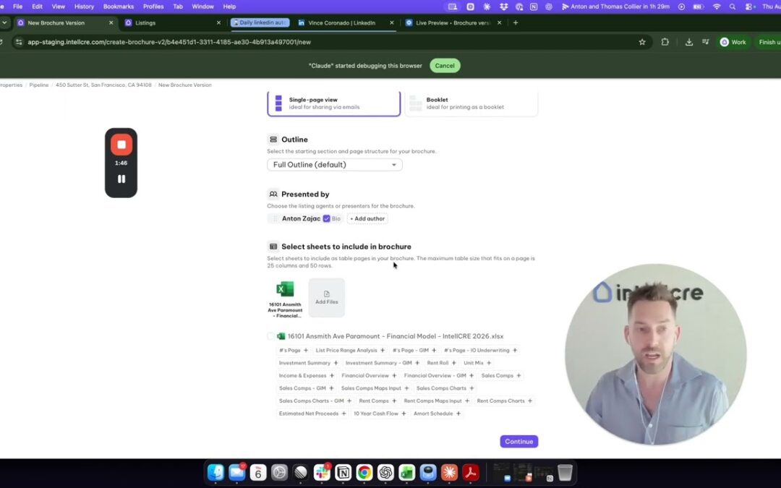Image resolution: width=781 pixels, height=488 pixels.
Task: Open Spotlight search in the menu bar
Action: click(x=732, y=7)
